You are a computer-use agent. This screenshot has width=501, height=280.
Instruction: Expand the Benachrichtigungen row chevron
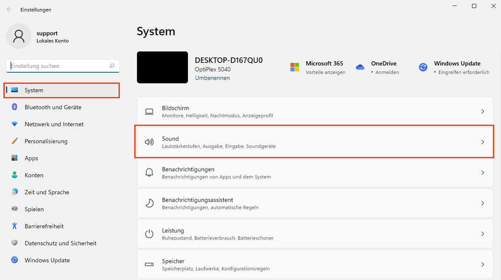(x=482, y=173)
